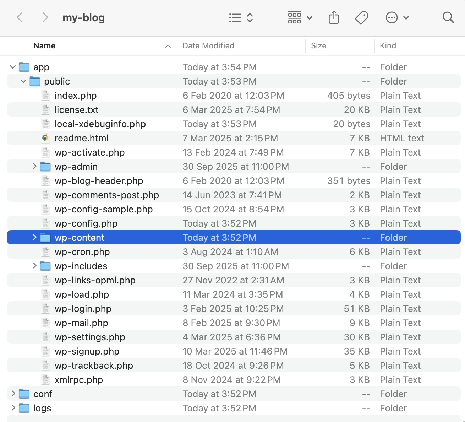465x422 pixels.
Task: Click the conf folder icon
Action: (24, 394)
